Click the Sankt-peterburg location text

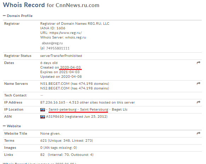point(63,110)
